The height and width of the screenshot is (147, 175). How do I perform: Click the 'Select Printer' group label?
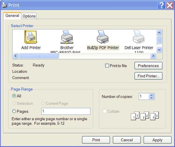[22, 26]
